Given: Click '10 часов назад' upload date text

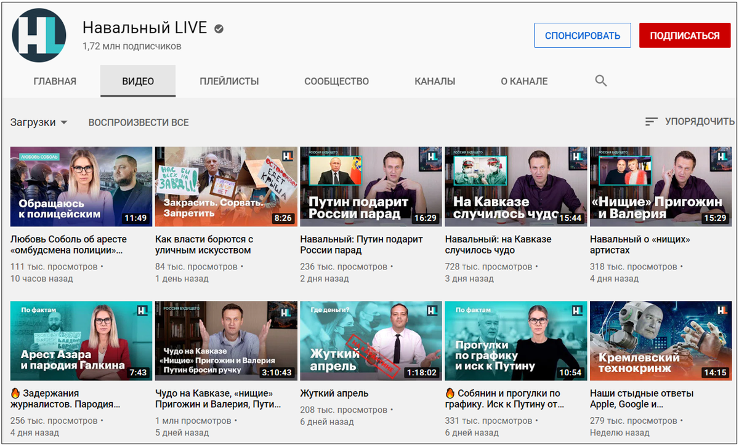Looking at the screenshot, I should pyautogui.click(x=42, y=279).
